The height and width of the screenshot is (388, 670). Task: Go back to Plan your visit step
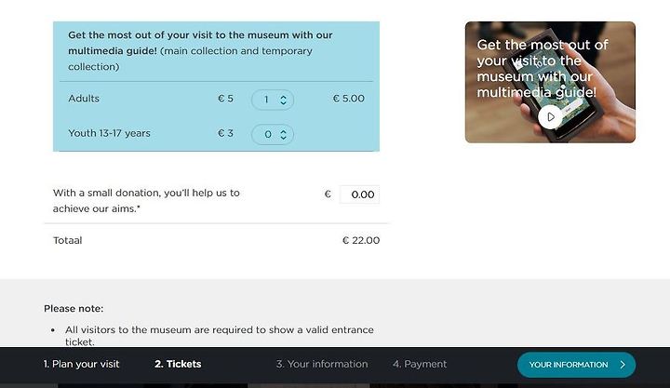(82, 364)
